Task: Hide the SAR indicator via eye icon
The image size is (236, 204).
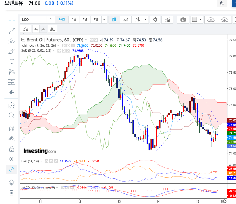Action: 59,51
